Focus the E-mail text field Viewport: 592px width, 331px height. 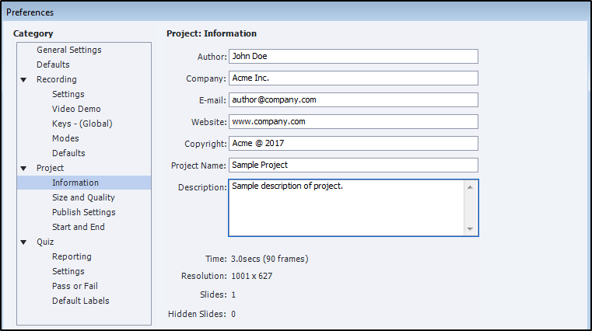coord(352,99)
